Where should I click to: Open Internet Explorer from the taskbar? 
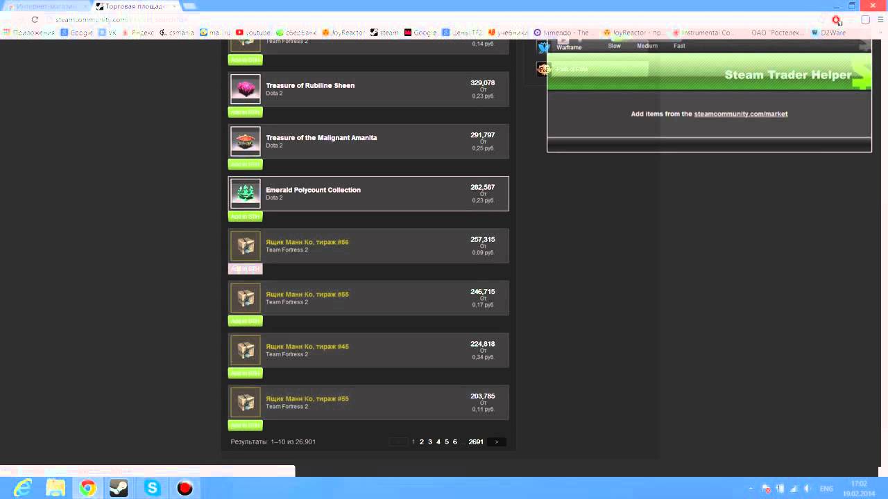(22, 488)
